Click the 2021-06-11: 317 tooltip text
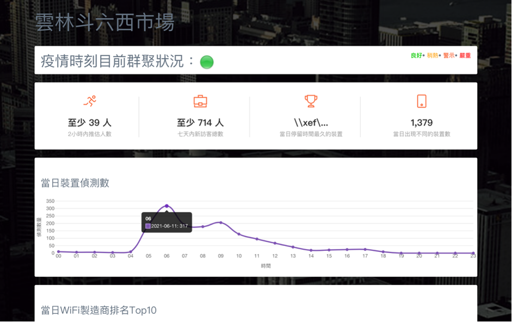 click(x=169, y=226)
